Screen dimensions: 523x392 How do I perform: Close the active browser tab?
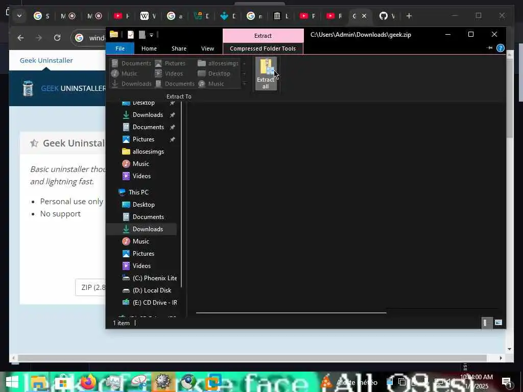[364, 16]
